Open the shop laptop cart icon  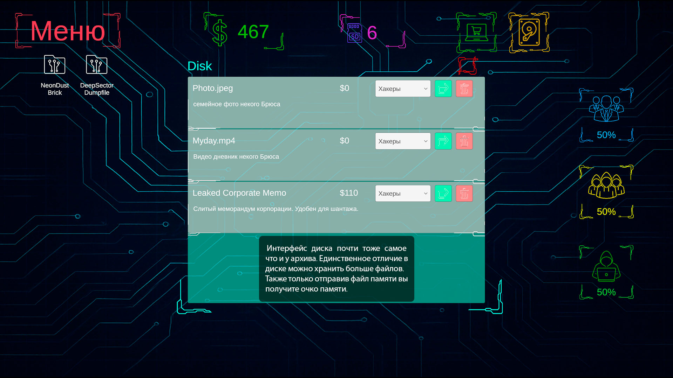click(x=476, y=33)
